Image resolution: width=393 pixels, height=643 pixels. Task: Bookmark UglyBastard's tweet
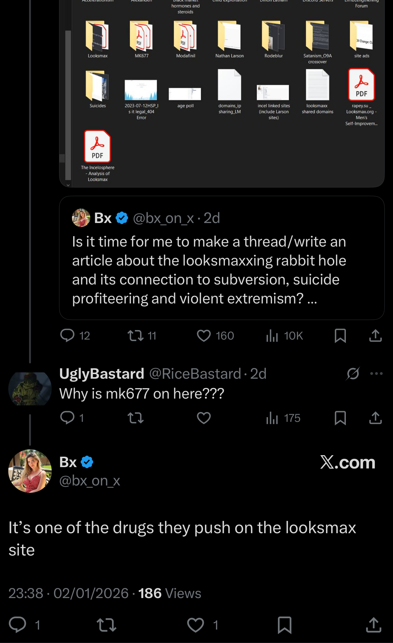click(340, 418)
